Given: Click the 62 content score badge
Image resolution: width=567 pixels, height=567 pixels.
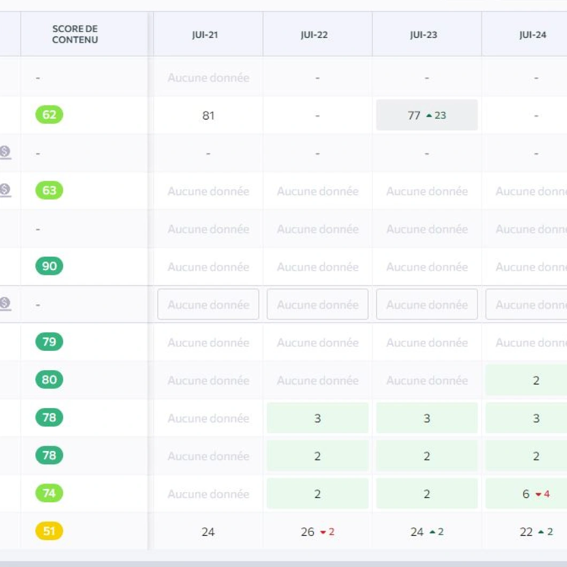Looking at the screenshot, I should tap(49, 115).
